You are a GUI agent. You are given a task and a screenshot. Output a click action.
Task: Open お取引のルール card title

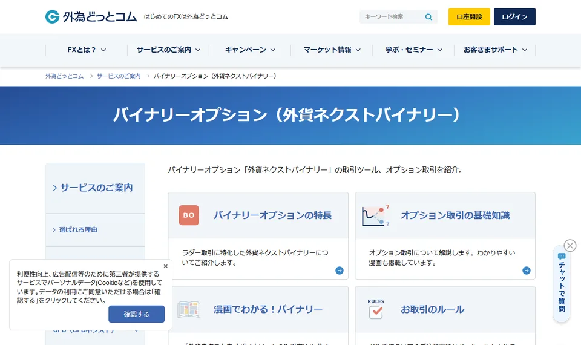tap(432, 309)
